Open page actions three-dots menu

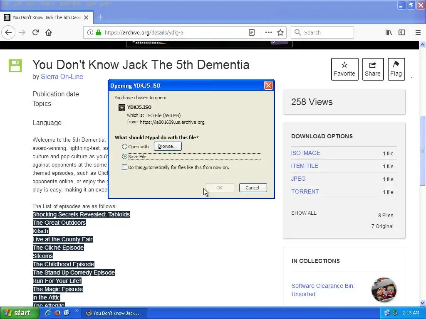coord(268,32)
